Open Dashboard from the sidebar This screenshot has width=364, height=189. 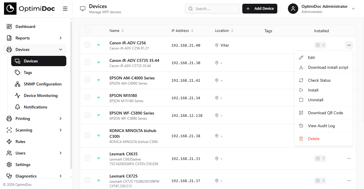coord(34,26)
